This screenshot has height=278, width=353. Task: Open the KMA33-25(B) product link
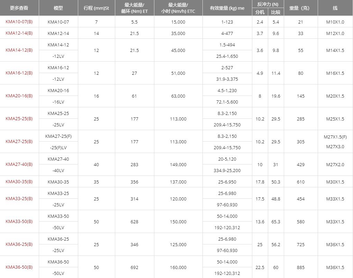19,198
